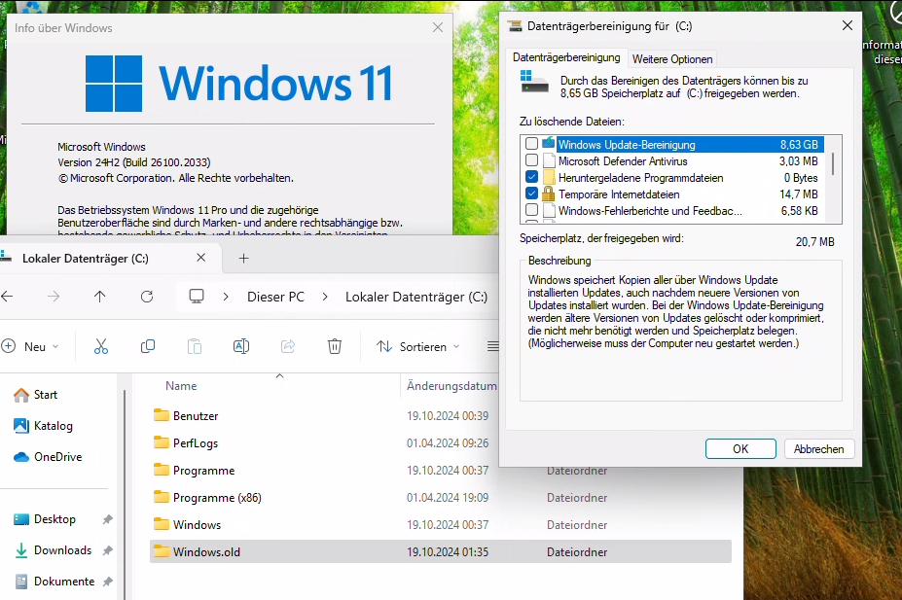902x600 pixels.
Task: Click Dieser PC in the address bar
Action: pos(275,298)
